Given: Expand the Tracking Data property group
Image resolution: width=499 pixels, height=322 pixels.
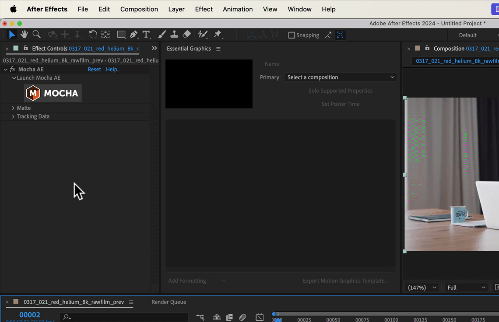Looking at the screenshot, I should click(x=13, y=116).
